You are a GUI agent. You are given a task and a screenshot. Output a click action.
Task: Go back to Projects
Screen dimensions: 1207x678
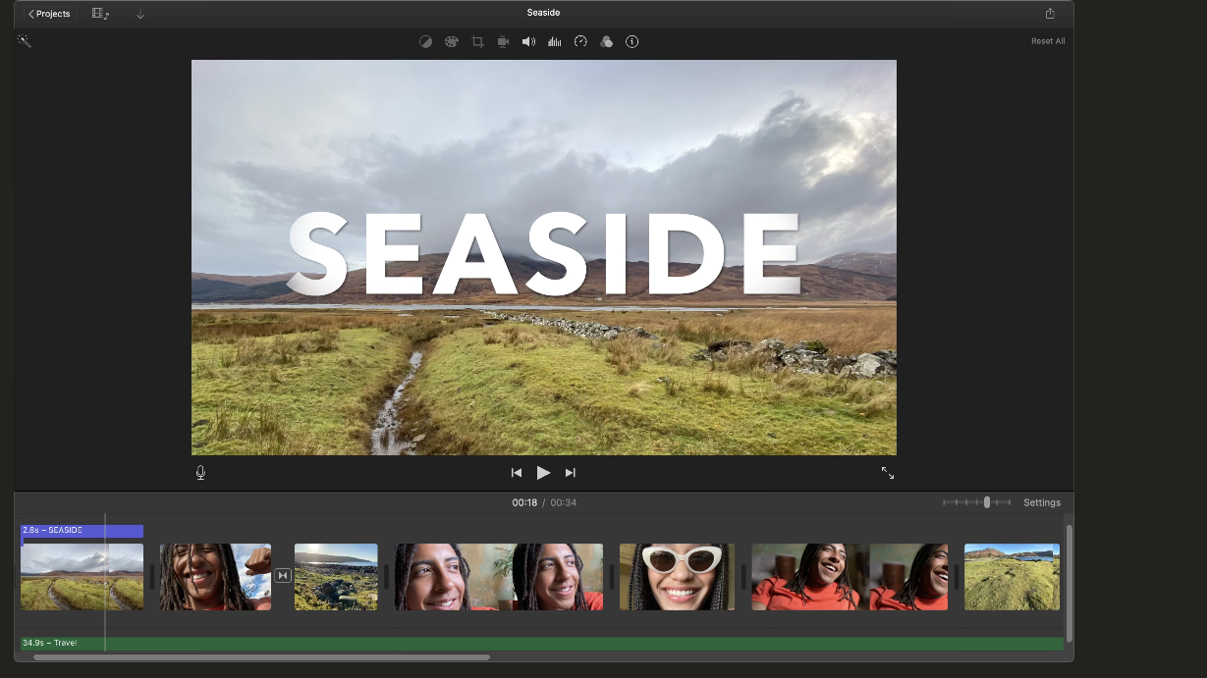(49, 14)
